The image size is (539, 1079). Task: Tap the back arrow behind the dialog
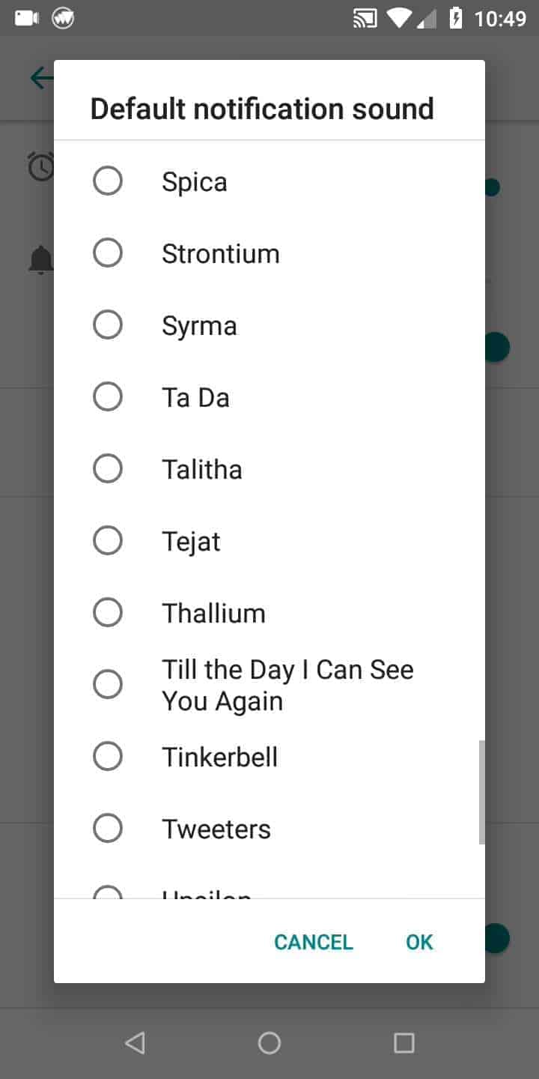click(39, 77)
